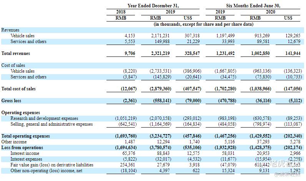
Task: Click the 'Operating expenses' section label
Action: tap(21, 113)
